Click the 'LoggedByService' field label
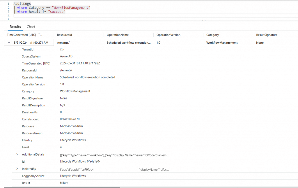 [x=33, y=176]
